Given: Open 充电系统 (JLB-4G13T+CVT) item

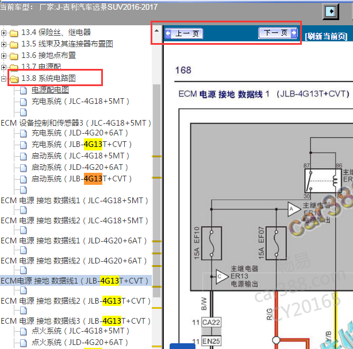Looking at the screenshot, I should (x=82, y=144).
